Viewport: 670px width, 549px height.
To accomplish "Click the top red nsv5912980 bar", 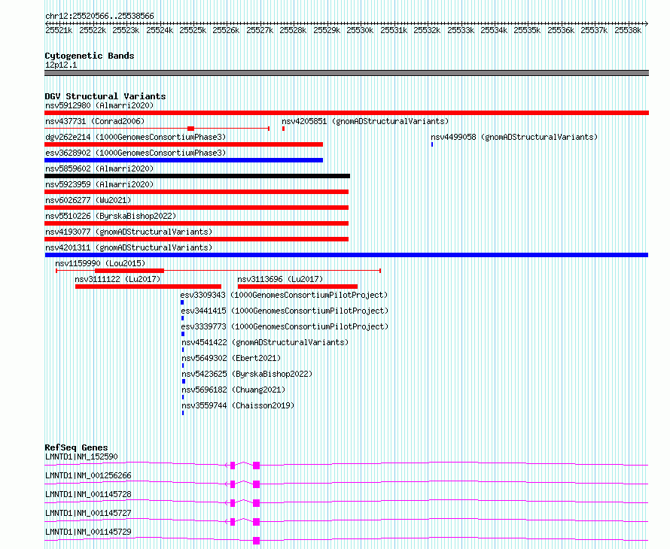I will point(346,113).
